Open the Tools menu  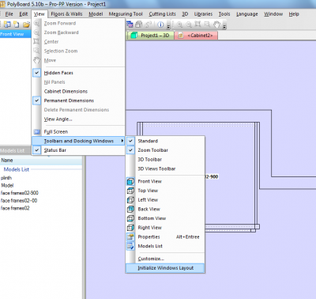pos(224,14)
